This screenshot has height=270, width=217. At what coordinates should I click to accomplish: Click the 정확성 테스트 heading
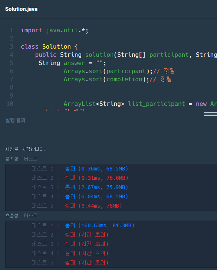[21, 159]
